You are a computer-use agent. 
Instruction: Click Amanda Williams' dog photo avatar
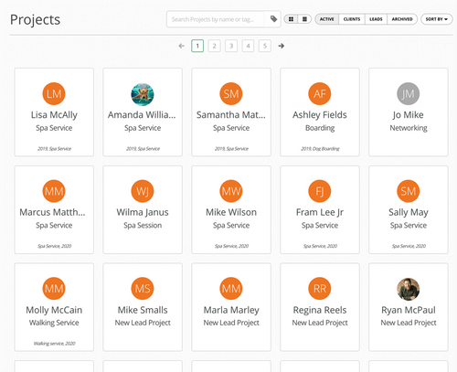tap(143, 94)
